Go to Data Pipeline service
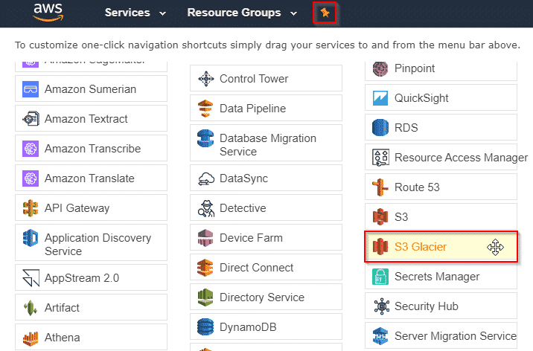The width and height of the screenshot is (533, 351). (253, 109)
